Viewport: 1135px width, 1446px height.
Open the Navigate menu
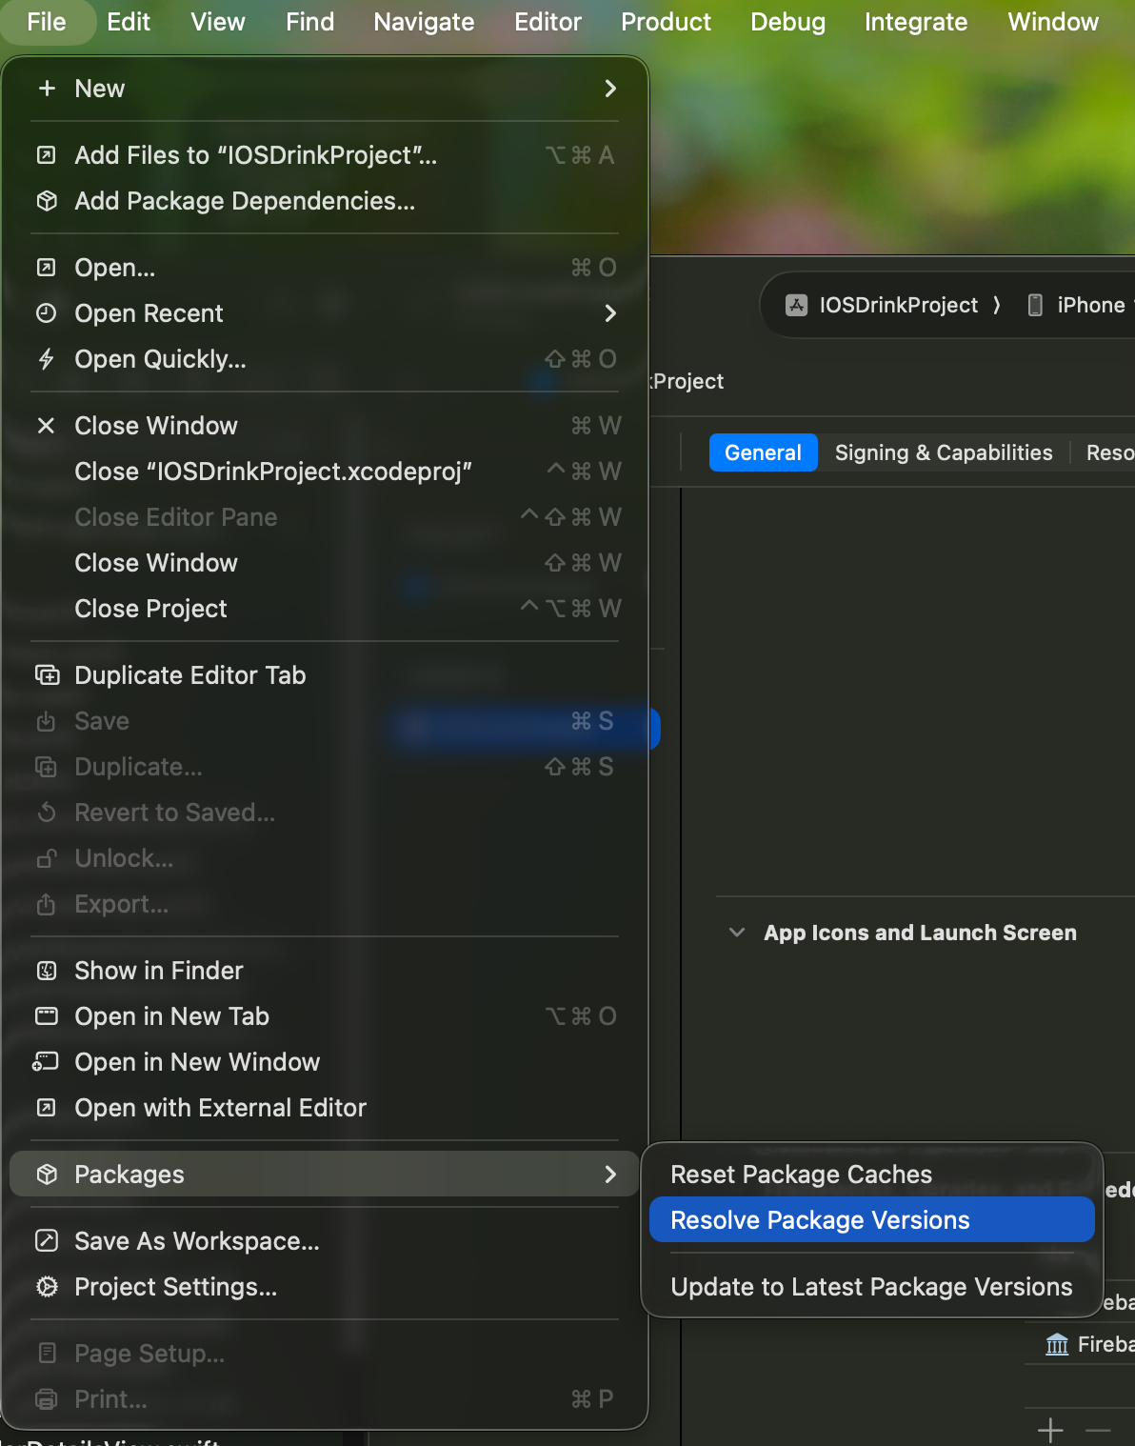click(424, 22)
